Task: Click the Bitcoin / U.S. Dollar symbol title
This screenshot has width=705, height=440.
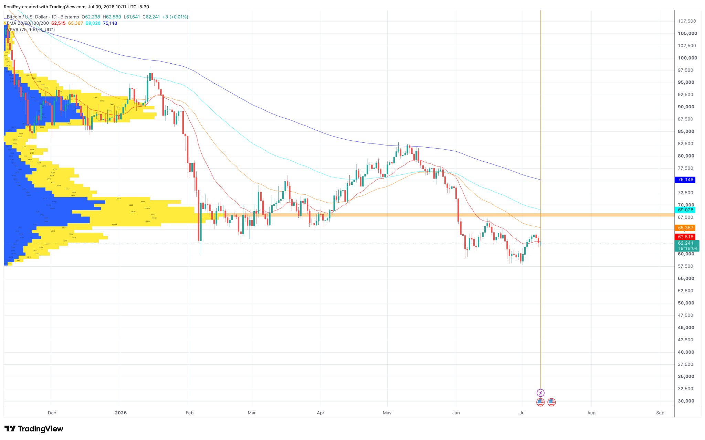Action: [x=27, y=17]
